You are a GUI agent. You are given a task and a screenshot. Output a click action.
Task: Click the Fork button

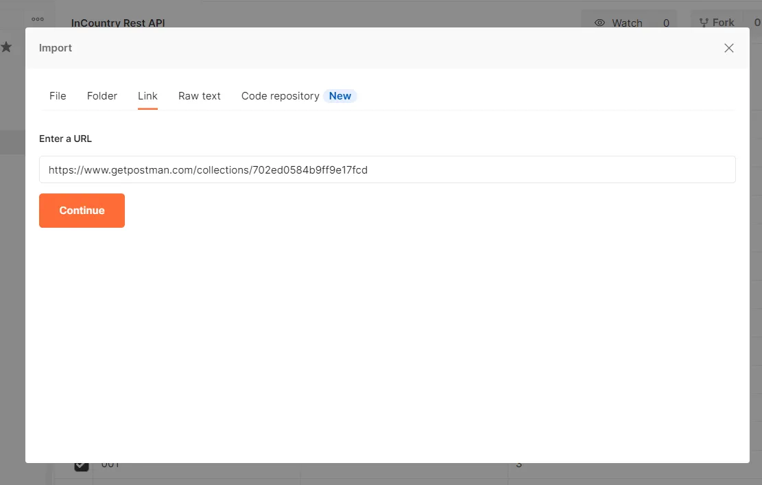point(715,22)
